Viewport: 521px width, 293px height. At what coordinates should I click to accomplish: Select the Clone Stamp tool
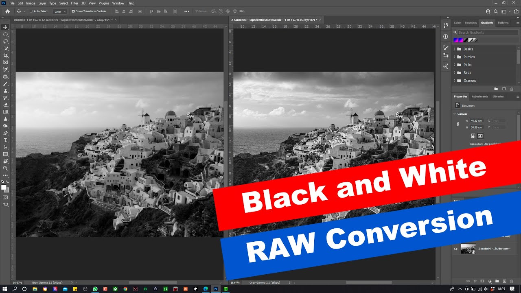click(5, 91)
